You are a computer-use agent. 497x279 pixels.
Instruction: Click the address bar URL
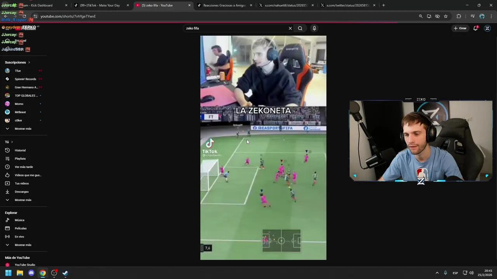point(68,16)
